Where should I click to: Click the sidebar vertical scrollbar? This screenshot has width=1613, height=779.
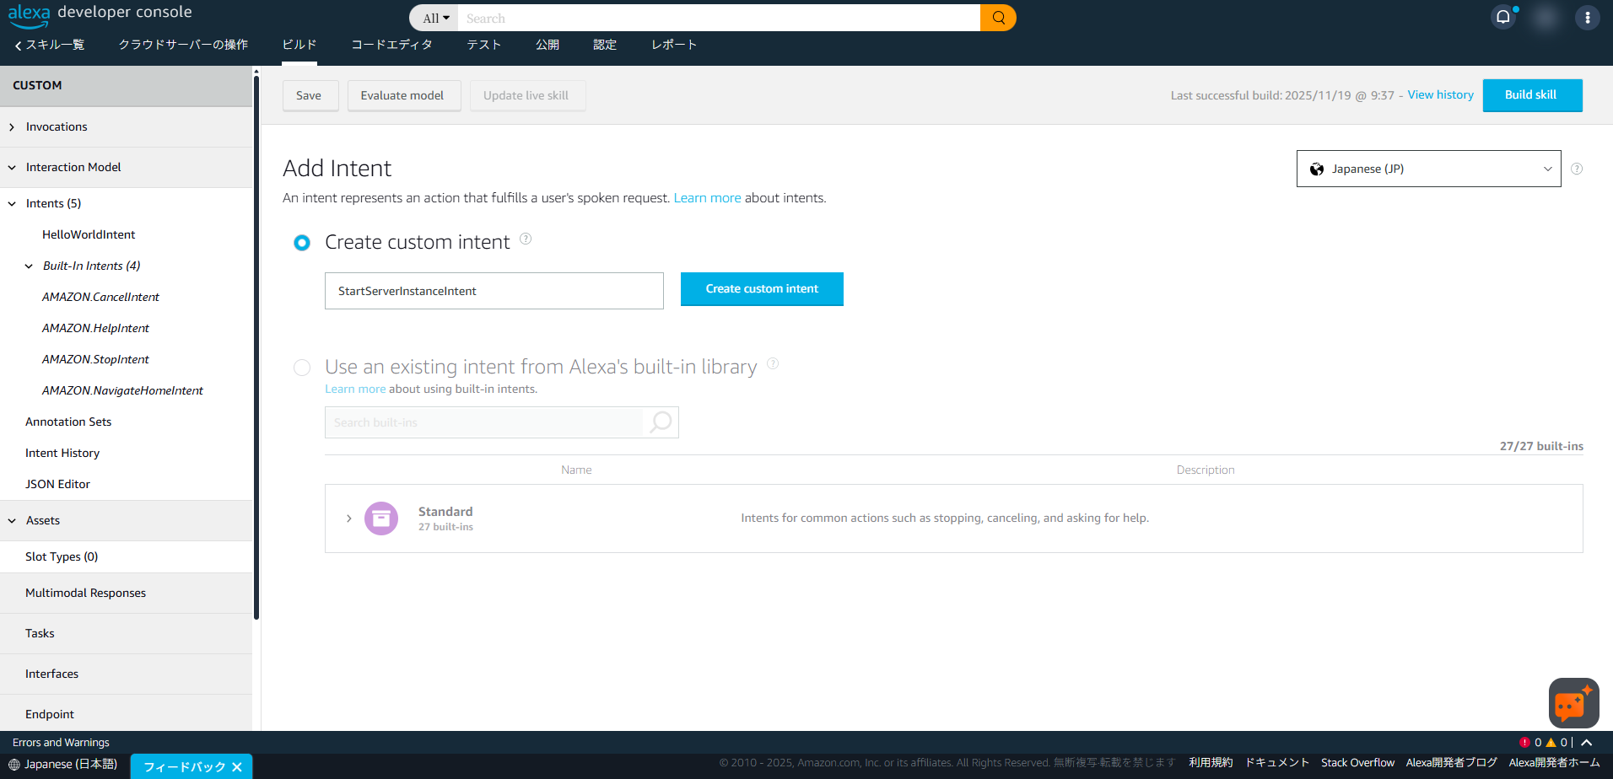click(x=256, y=346)
